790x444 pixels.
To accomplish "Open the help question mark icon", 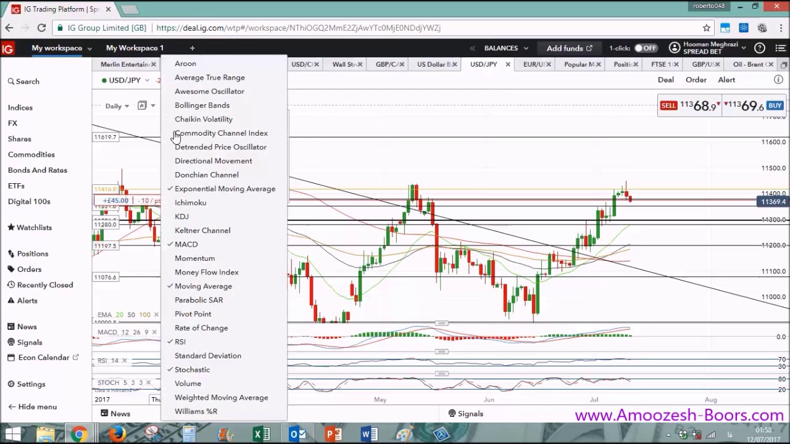I will (760, 48).
